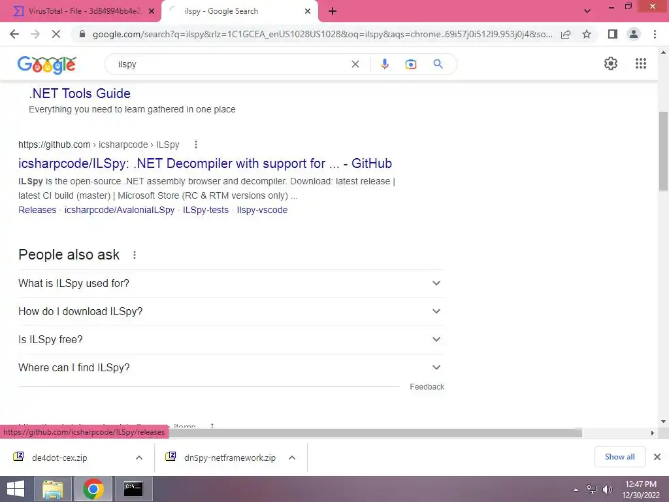Share this page icon

tap(566, 34)
